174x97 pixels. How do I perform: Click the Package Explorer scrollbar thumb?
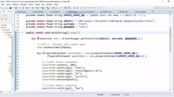[x=13, y=57]
